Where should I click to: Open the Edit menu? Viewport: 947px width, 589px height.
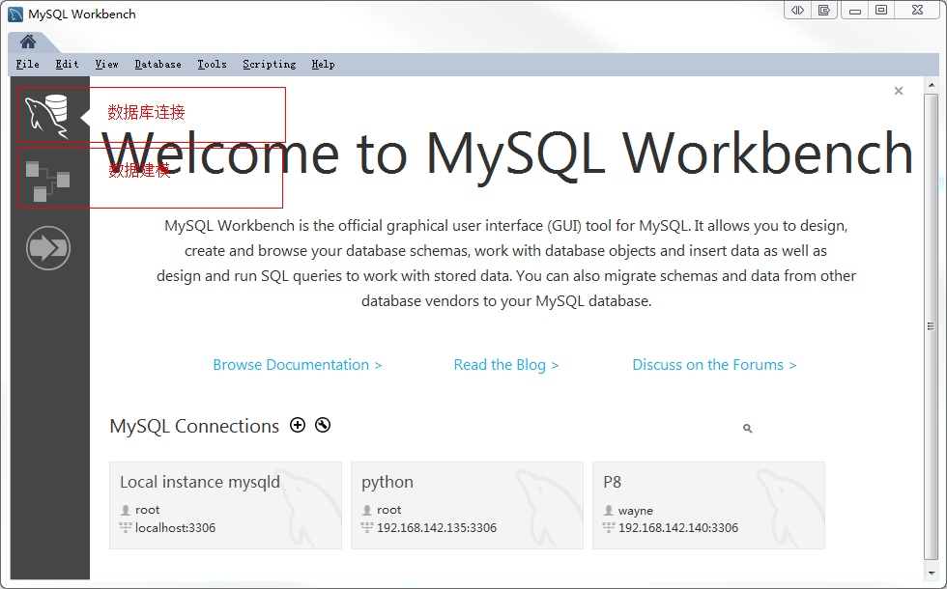(67, 64)
